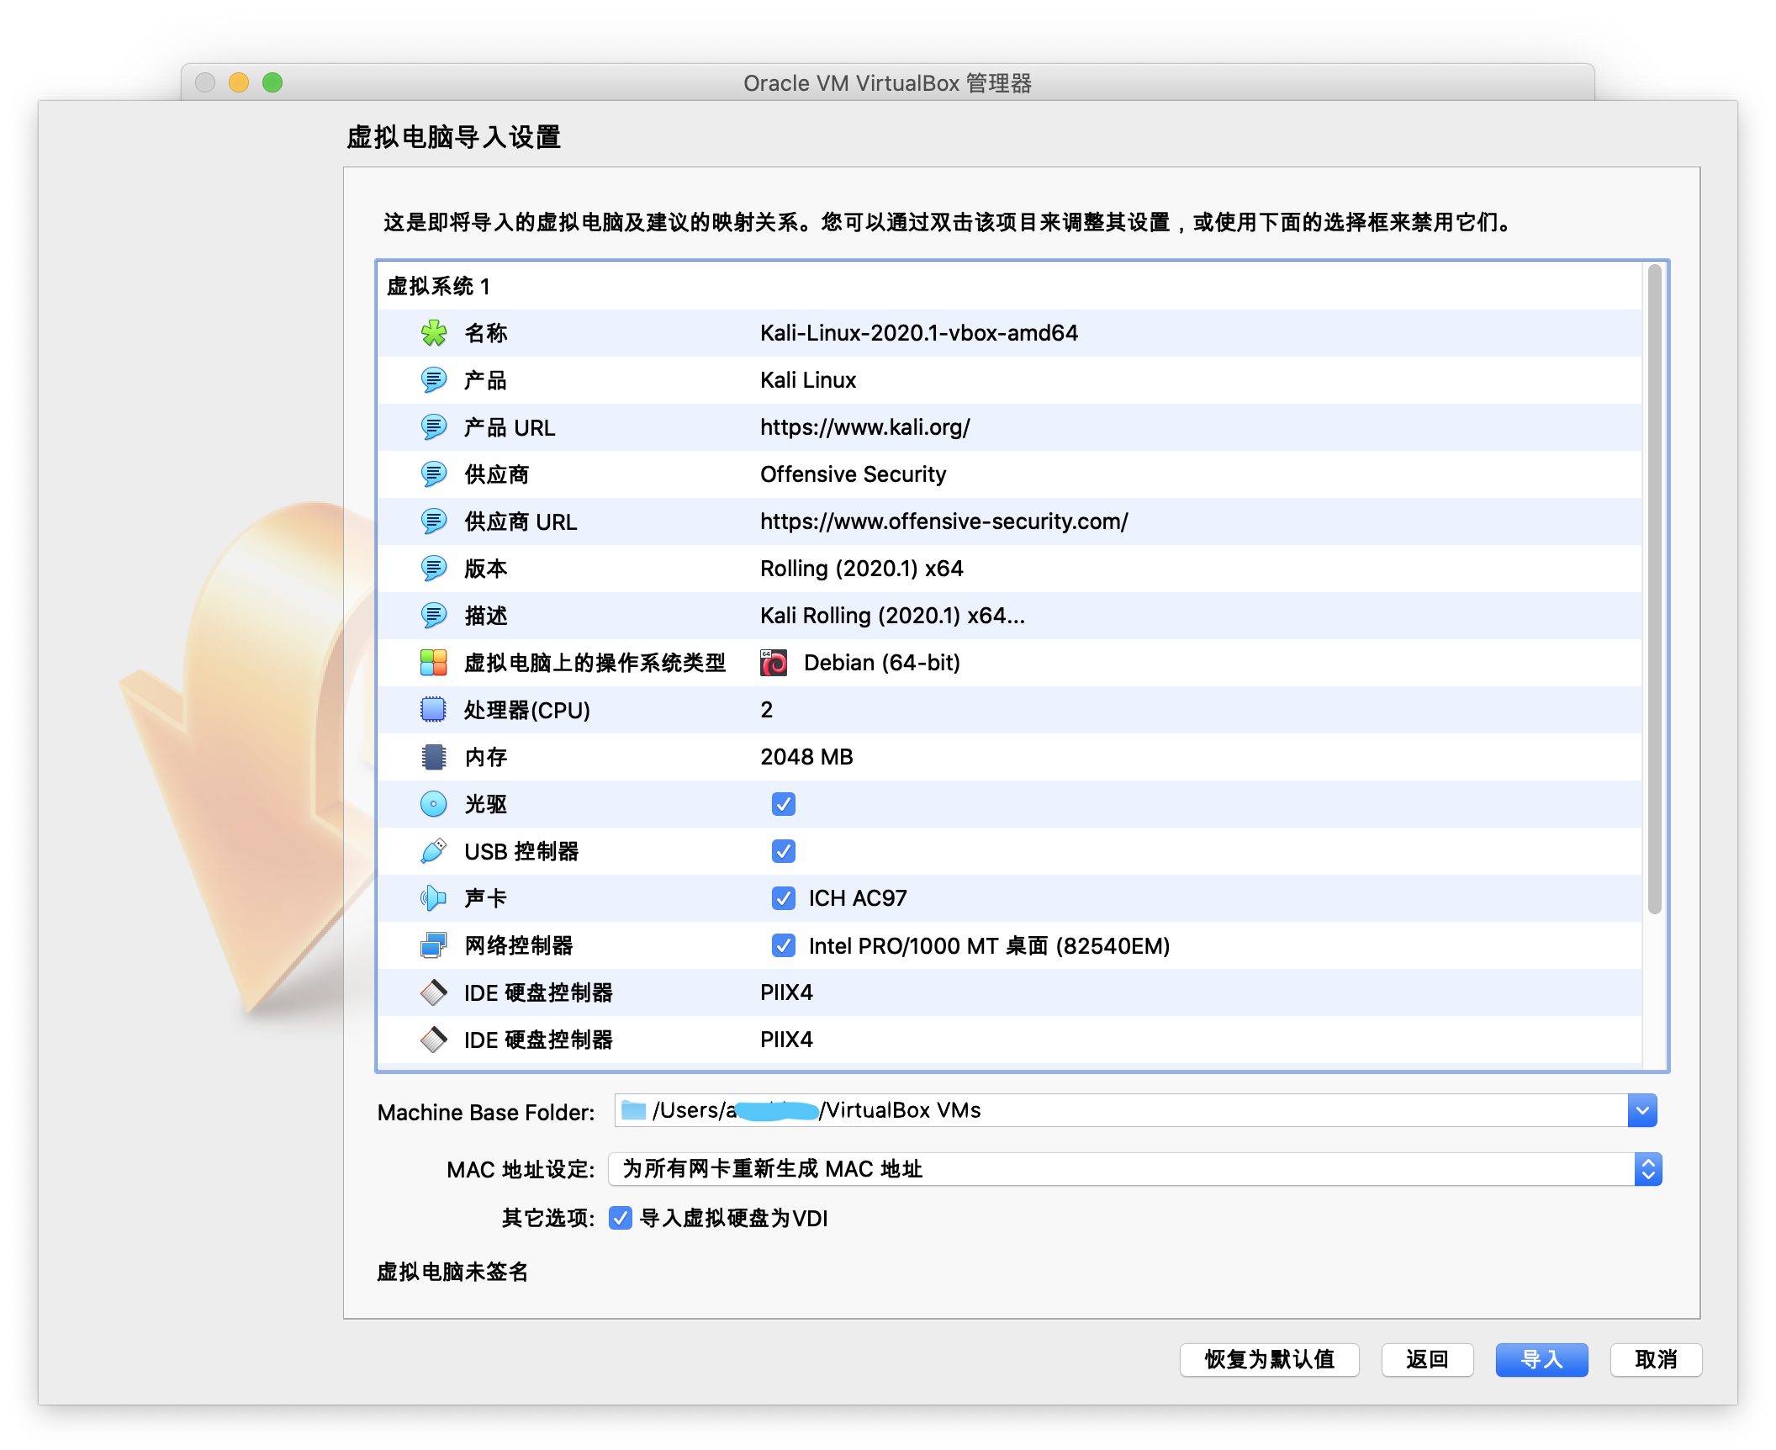The image size is (1776, 1450).
Task: Click the Machine Base Folder path field
Action: pyautogui.click(x=1121, y=1110)
